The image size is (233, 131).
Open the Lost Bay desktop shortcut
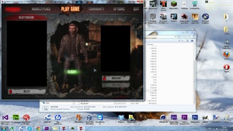[195, 5]
